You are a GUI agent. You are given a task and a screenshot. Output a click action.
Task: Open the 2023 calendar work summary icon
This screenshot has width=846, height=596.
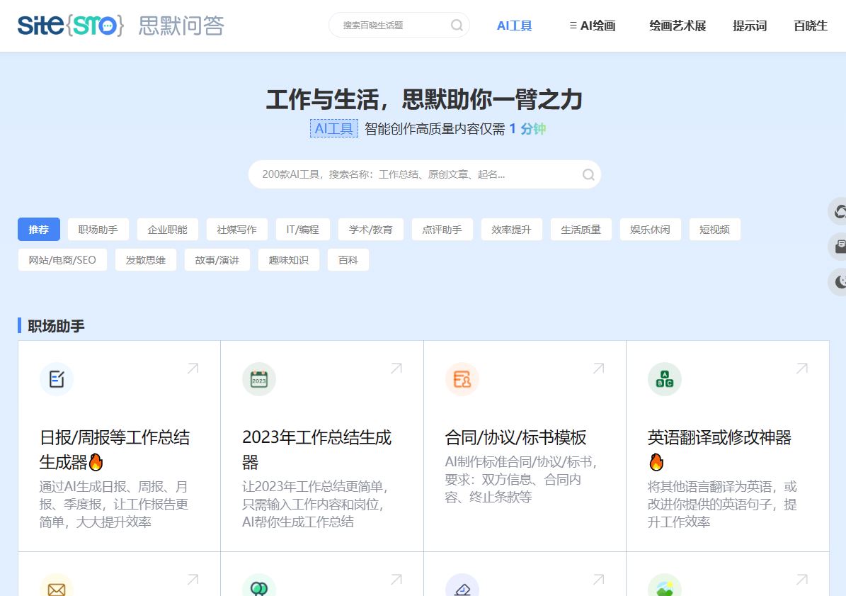pos(259,379)
